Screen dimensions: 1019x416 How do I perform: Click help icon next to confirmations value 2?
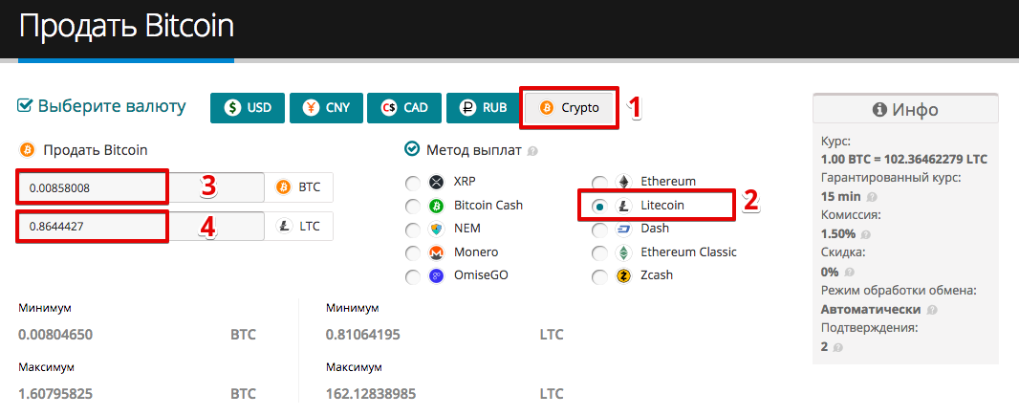(x=837, y=348)
